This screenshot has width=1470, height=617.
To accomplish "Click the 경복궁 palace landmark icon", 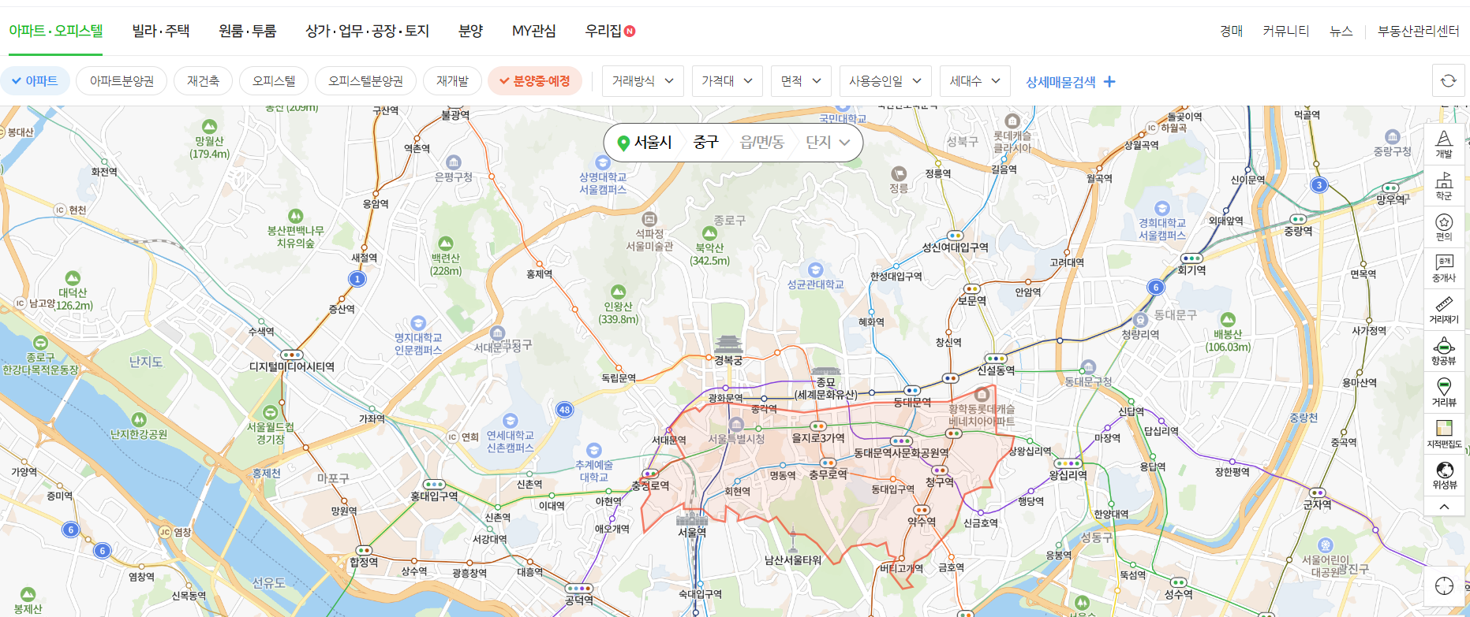I will point(728,344).
